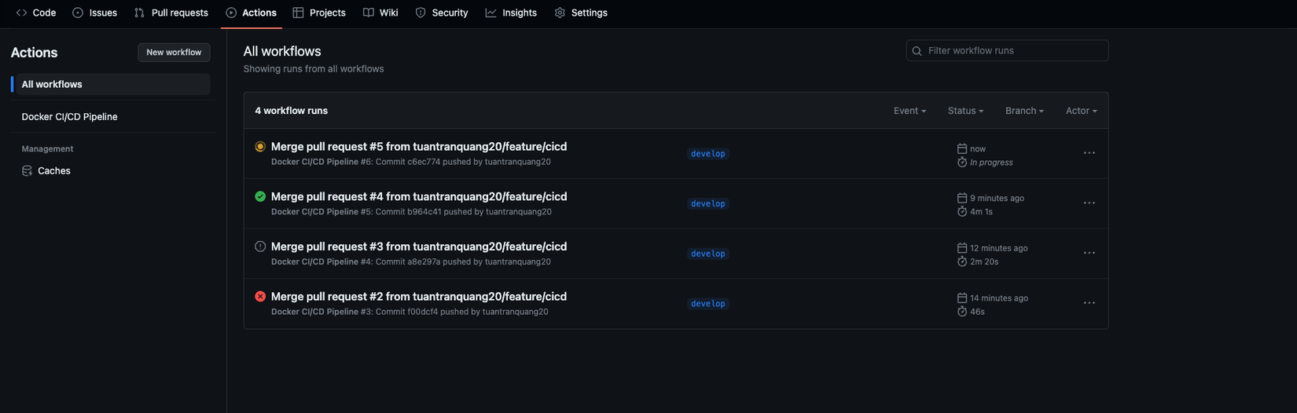This screenshot has height=413, width=1297.
Task: Open the Wiki tab
Action: (x=380, y=13)
